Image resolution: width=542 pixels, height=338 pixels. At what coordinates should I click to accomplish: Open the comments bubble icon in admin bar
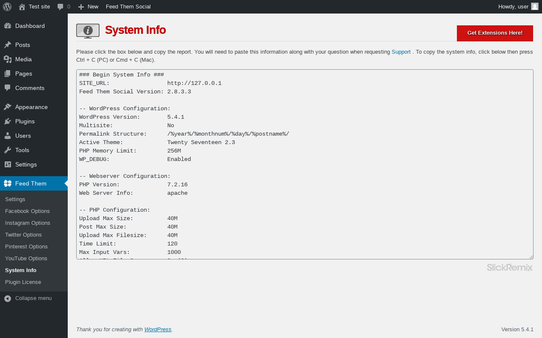[61, 7]
